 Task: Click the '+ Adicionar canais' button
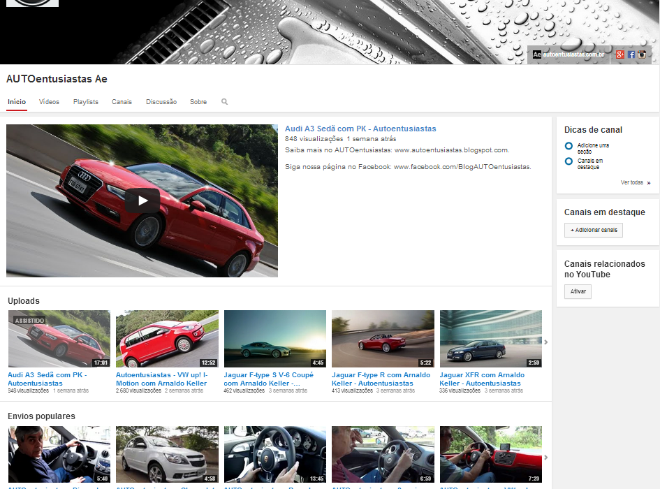coord(593,230)
